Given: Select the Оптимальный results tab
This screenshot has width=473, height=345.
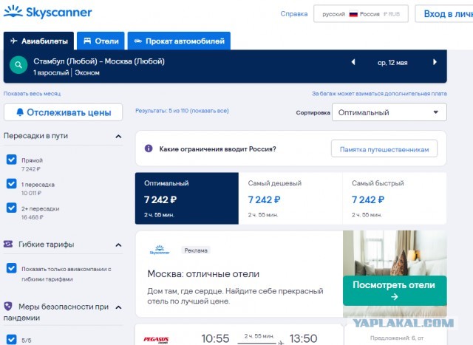Looking at the screenshot, I should (x=187, y=198).
